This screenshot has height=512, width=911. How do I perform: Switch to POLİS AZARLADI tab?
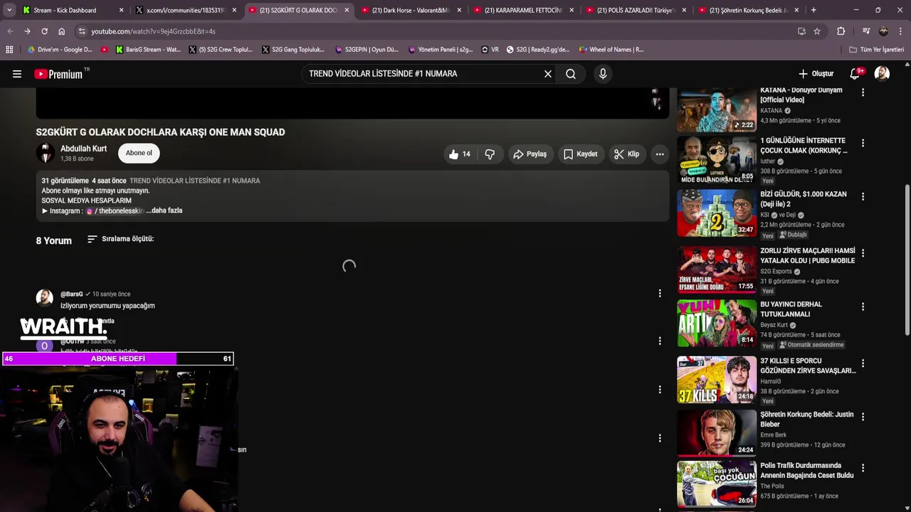[x=636, y=10]
